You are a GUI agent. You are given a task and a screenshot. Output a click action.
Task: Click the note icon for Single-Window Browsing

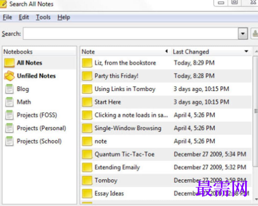tap(87, 128)
